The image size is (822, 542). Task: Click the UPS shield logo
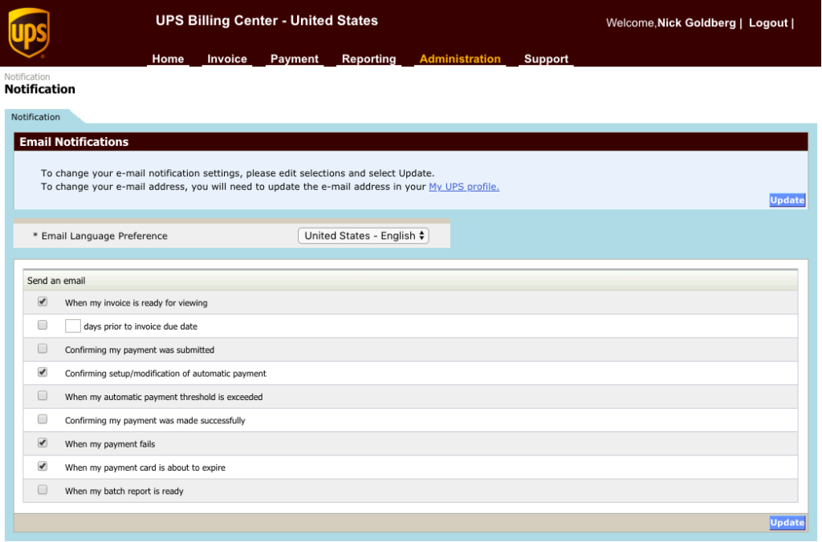pyautogui.click(x=29, y=32)
